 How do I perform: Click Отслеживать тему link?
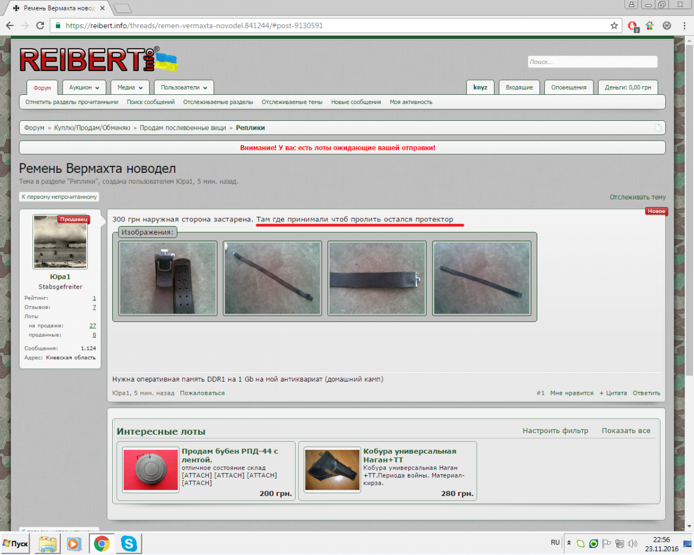click(x=637, y=197)
